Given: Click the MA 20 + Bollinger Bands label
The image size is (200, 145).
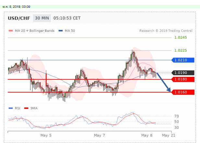Looking at the screenshot, I should coord(35,30).
